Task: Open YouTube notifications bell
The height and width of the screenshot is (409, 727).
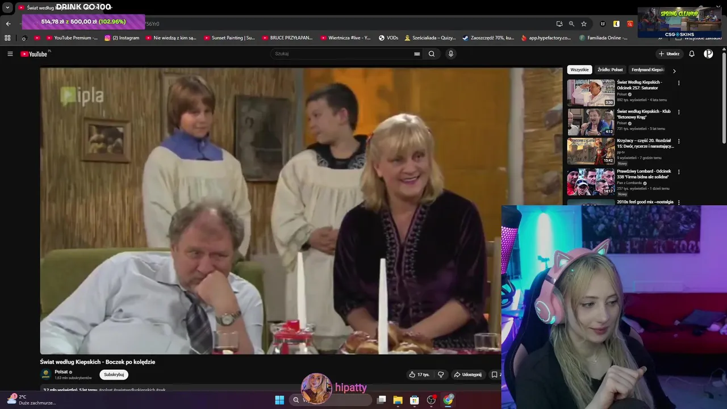Action: click(692, 54)
